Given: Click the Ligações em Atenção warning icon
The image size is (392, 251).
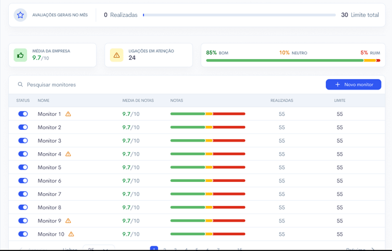Looking at the screenshot, I should pyautogui.click(x=116, y=55).
